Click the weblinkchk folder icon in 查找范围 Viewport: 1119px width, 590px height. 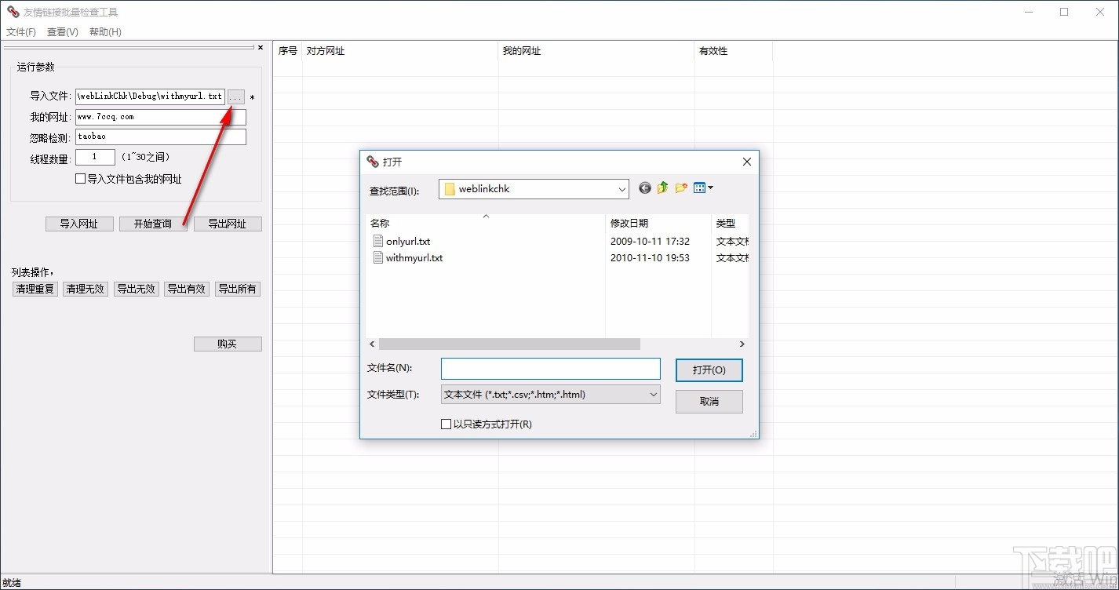pyautogui.click(x=450, y=188)
